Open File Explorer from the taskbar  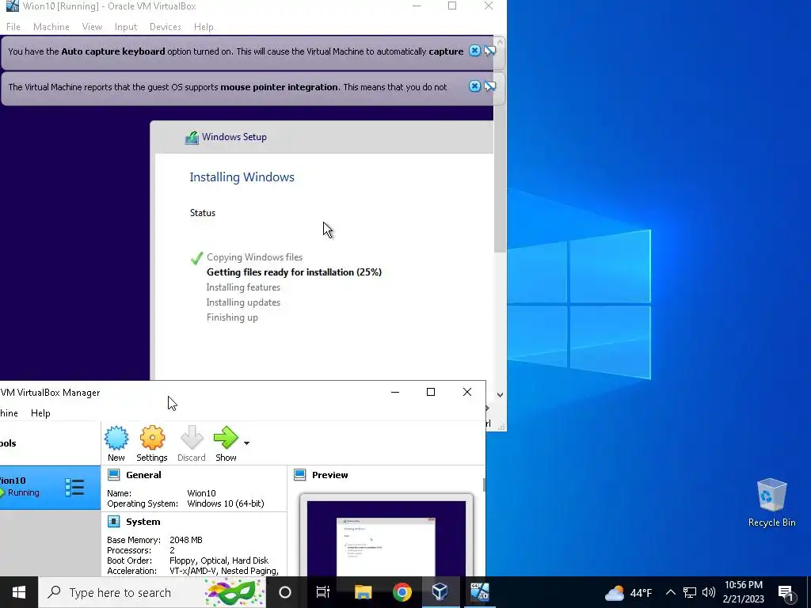click(363, 592)
